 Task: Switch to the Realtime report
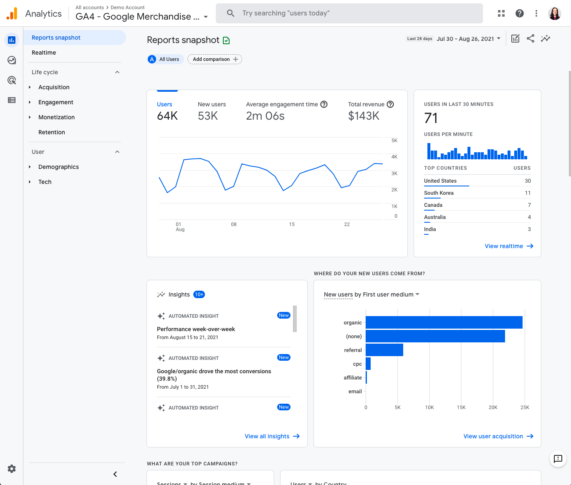(x=44, y=53)
